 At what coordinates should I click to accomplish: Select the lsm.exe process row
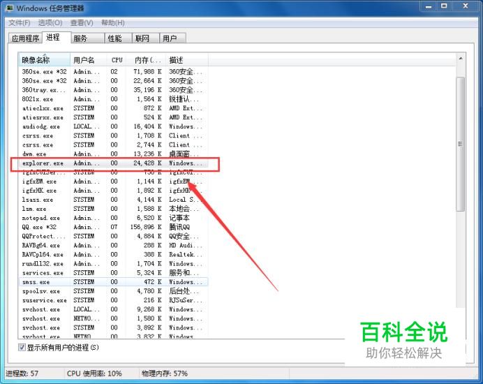pyautogui.click(x=113, y=209)
